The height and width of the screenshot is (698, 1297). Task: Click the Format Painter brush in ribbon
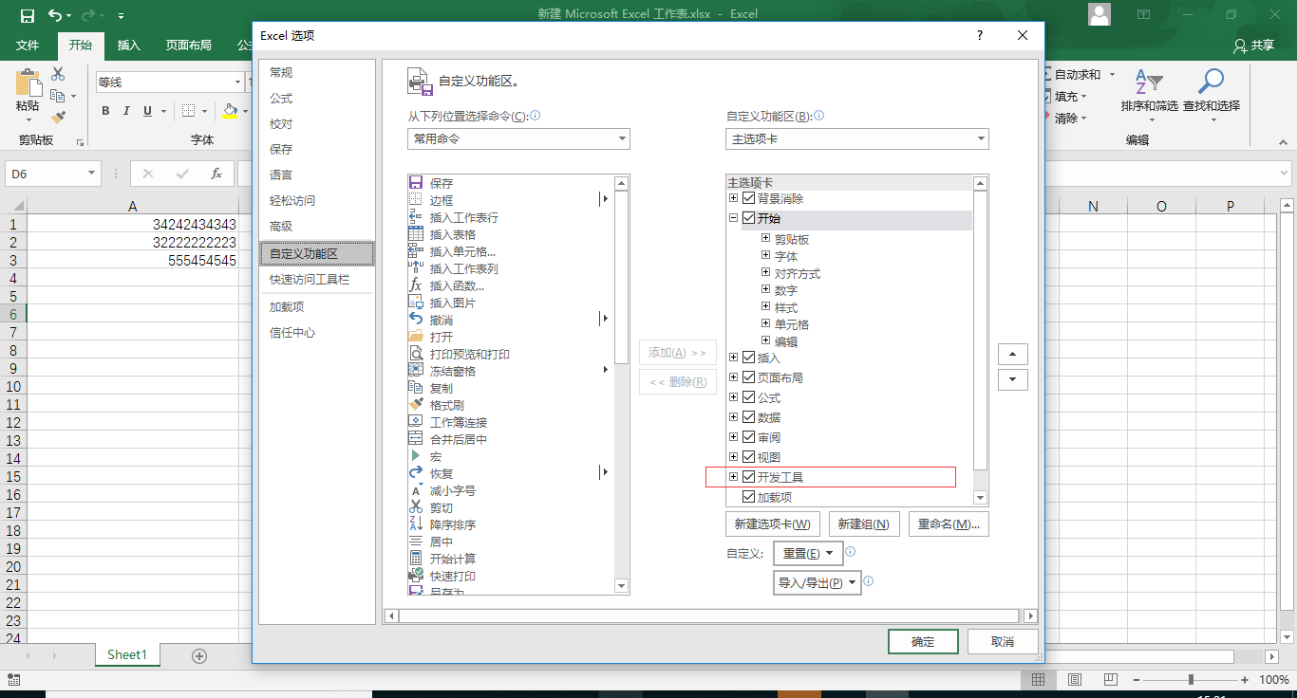coord(58,117)
